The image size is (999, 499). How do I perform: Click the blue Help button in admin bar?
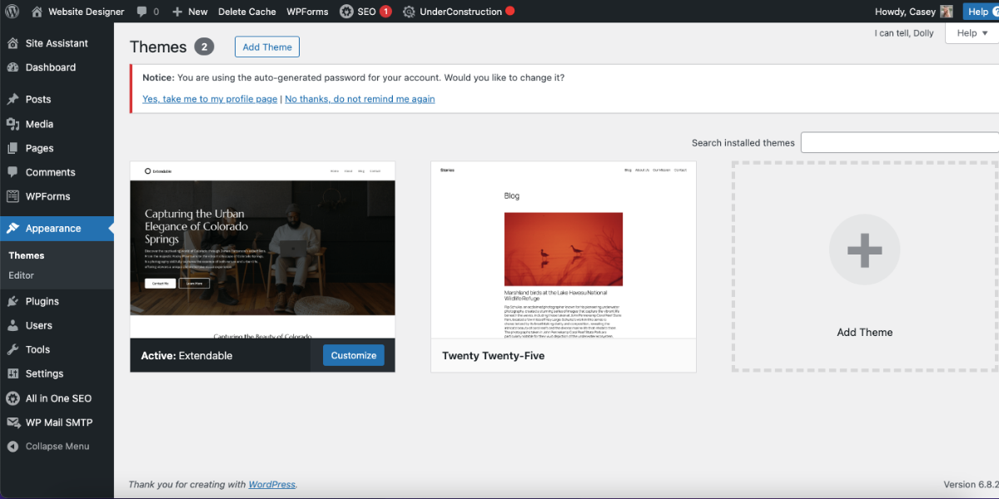982,12
